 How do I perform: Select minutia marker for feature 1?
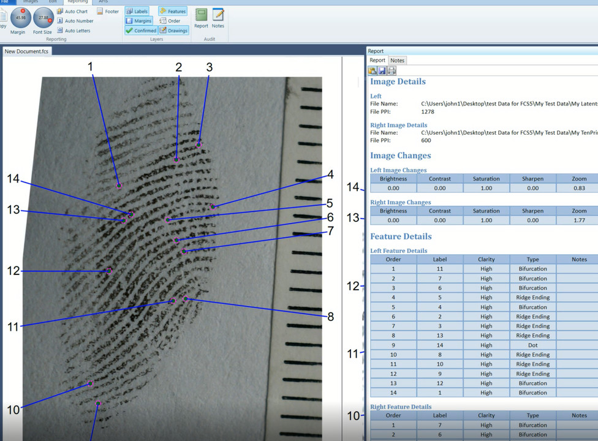pyautogui.click(x=119, y=186)
